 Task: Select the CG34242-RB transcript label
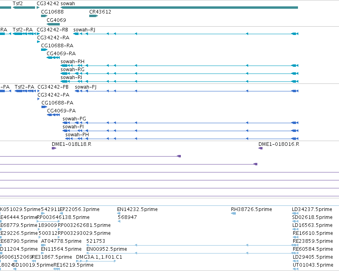(52, 29)
